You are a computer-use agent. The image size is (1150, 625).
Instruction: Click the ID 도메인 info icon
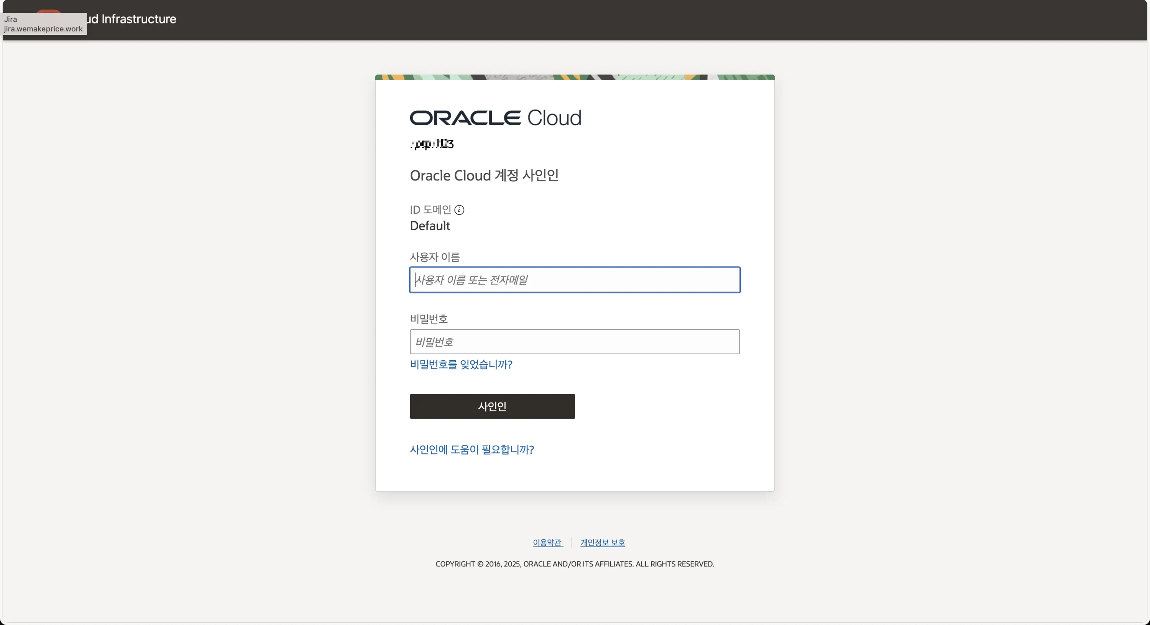pyautogui.click(x=459, y=209)
